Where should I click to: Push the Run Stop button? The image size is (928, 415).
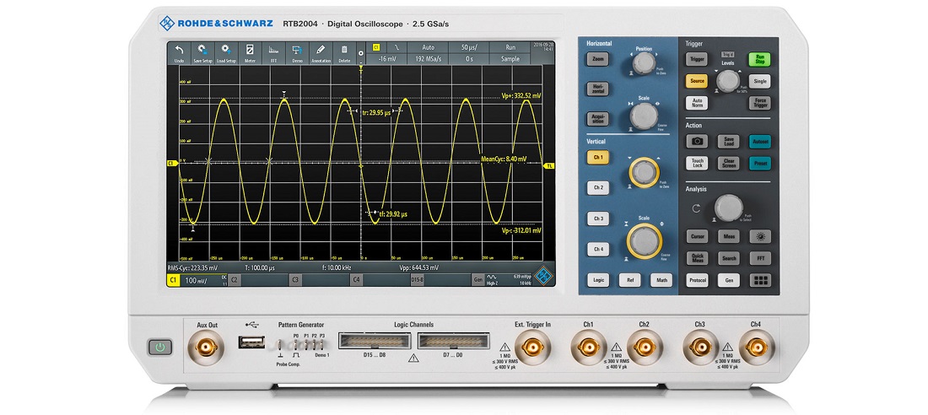[x=759, y=59]
